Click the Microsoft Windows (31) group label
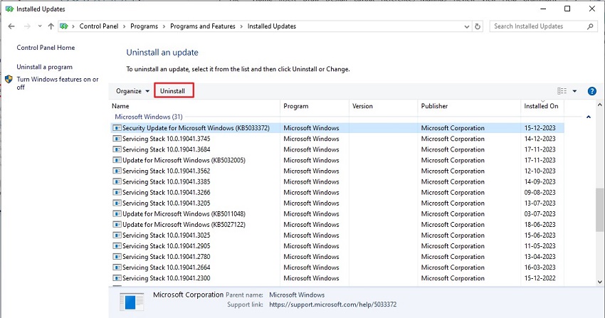The width and height of the screenshot is (605, 318). [x=149, y=117]
